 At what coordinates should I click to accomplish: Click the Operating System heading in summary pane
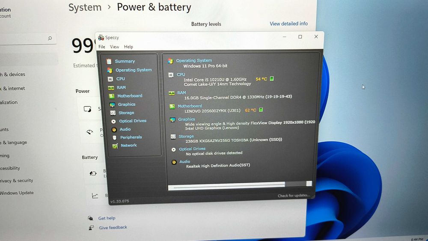(x=194, y=61)
